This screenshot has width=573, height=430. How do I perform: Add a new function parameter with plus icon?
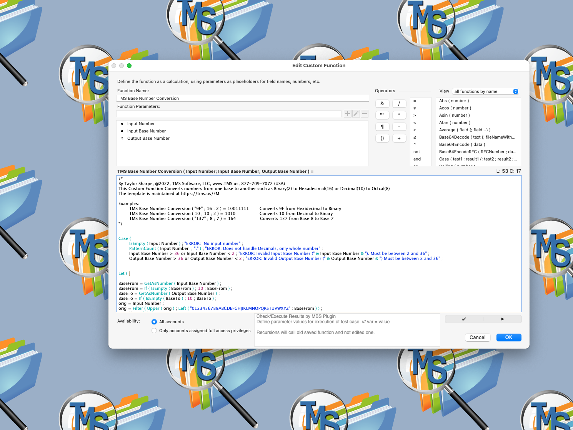click(348, 114)
